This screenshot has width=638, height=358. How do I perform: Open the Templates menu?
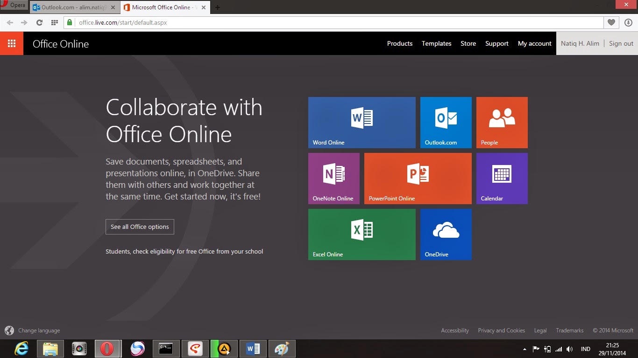pyautogui.click(x=437, y=43)
